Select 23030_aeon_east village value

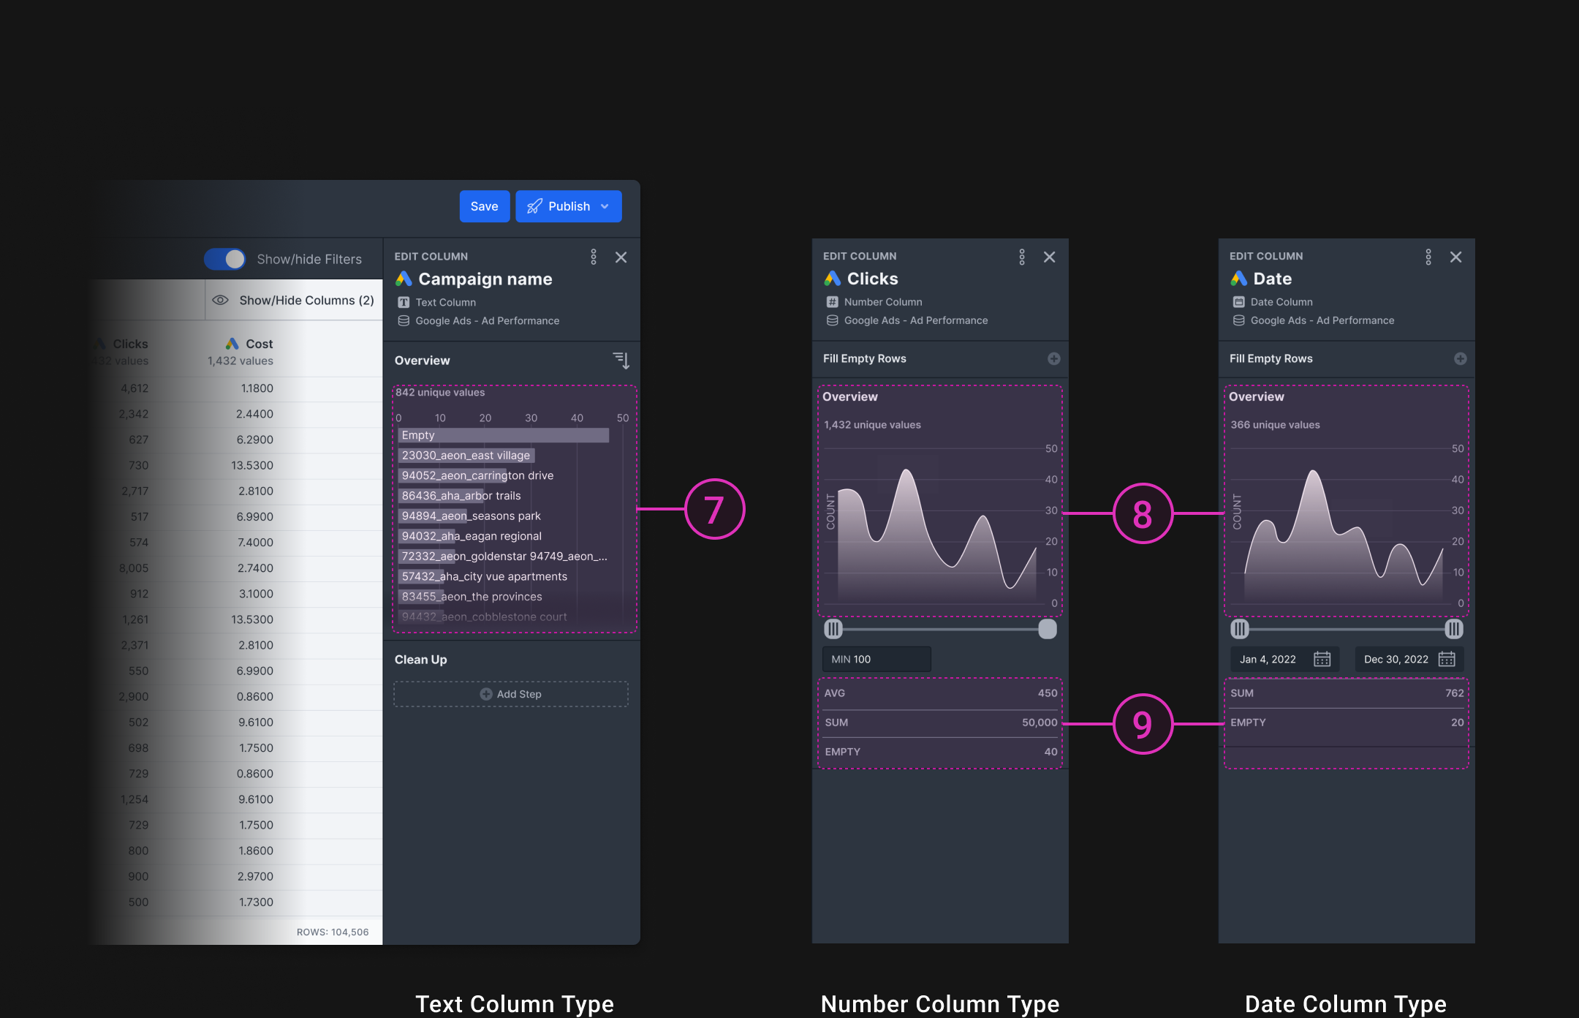point(466,455)
